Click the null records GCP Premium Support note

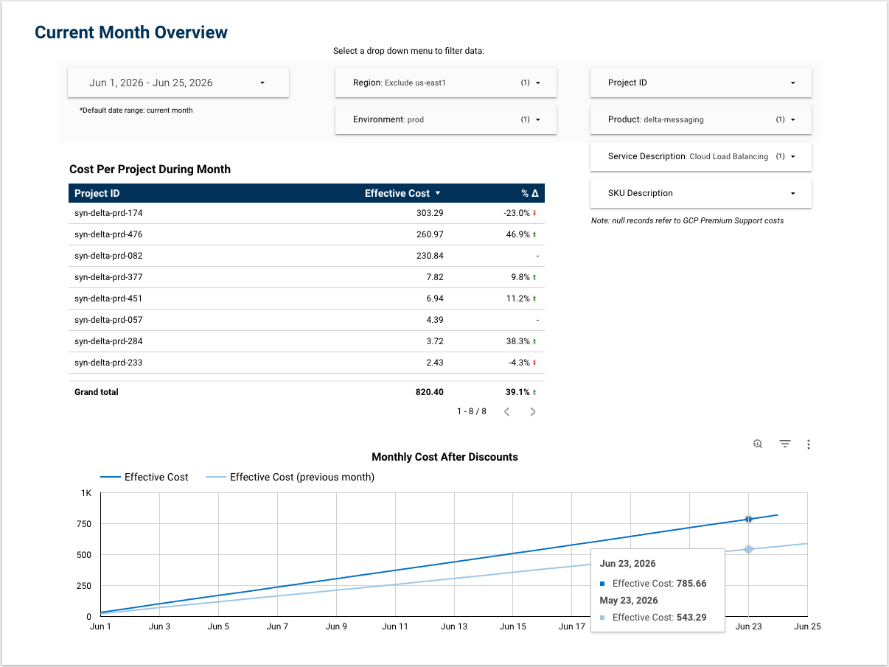(x=688, y=220)
